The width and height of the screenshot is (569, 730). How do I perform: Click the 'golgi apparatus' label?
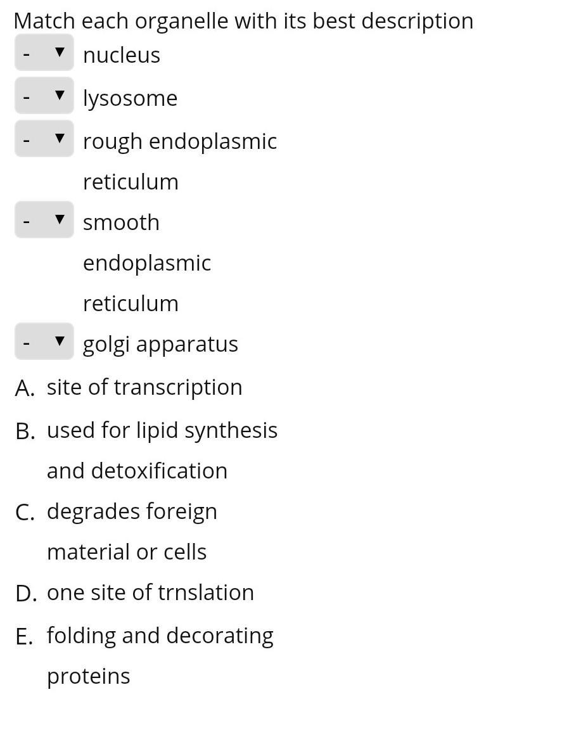(160, 344)
